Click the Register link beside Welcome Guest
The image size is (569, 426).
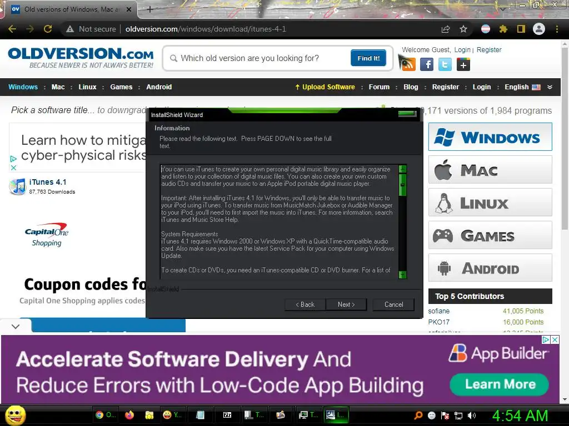pyautogui.click(x=489, y=49)
